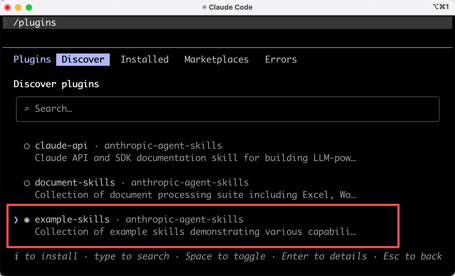Image resolution: width=455 pixels, height=276 pixels.
Task: Select the highlighted Discover tab
Action: pyautogui.click(x=83, y=59)
